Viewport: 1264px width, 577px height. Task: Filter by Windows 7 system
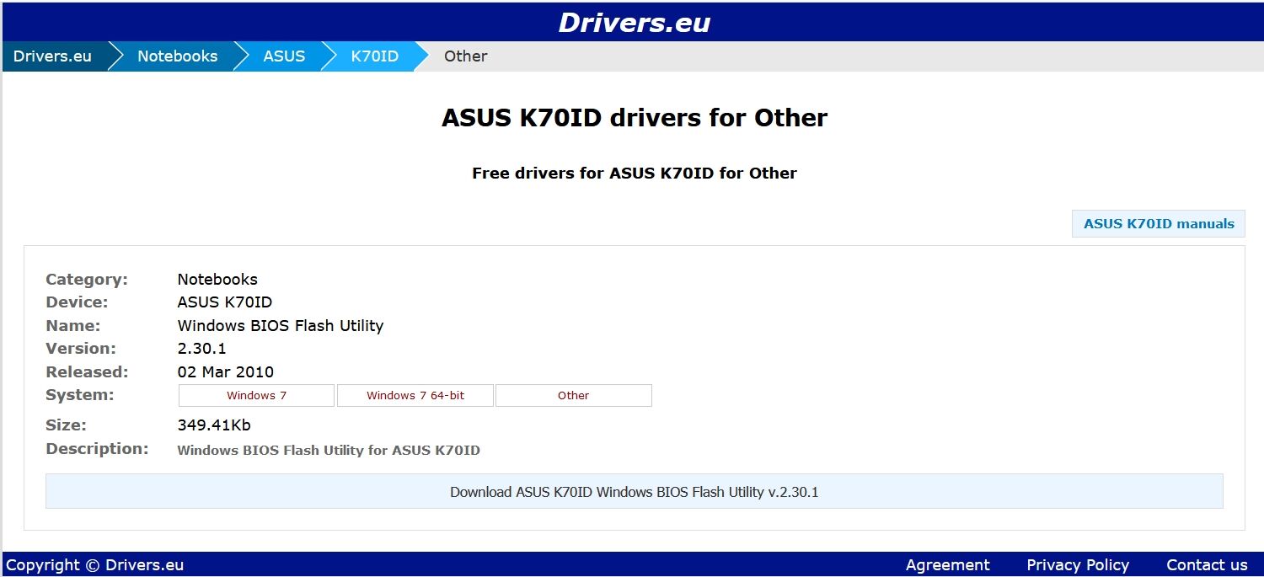pyautogui.click(x=256, y=395)
